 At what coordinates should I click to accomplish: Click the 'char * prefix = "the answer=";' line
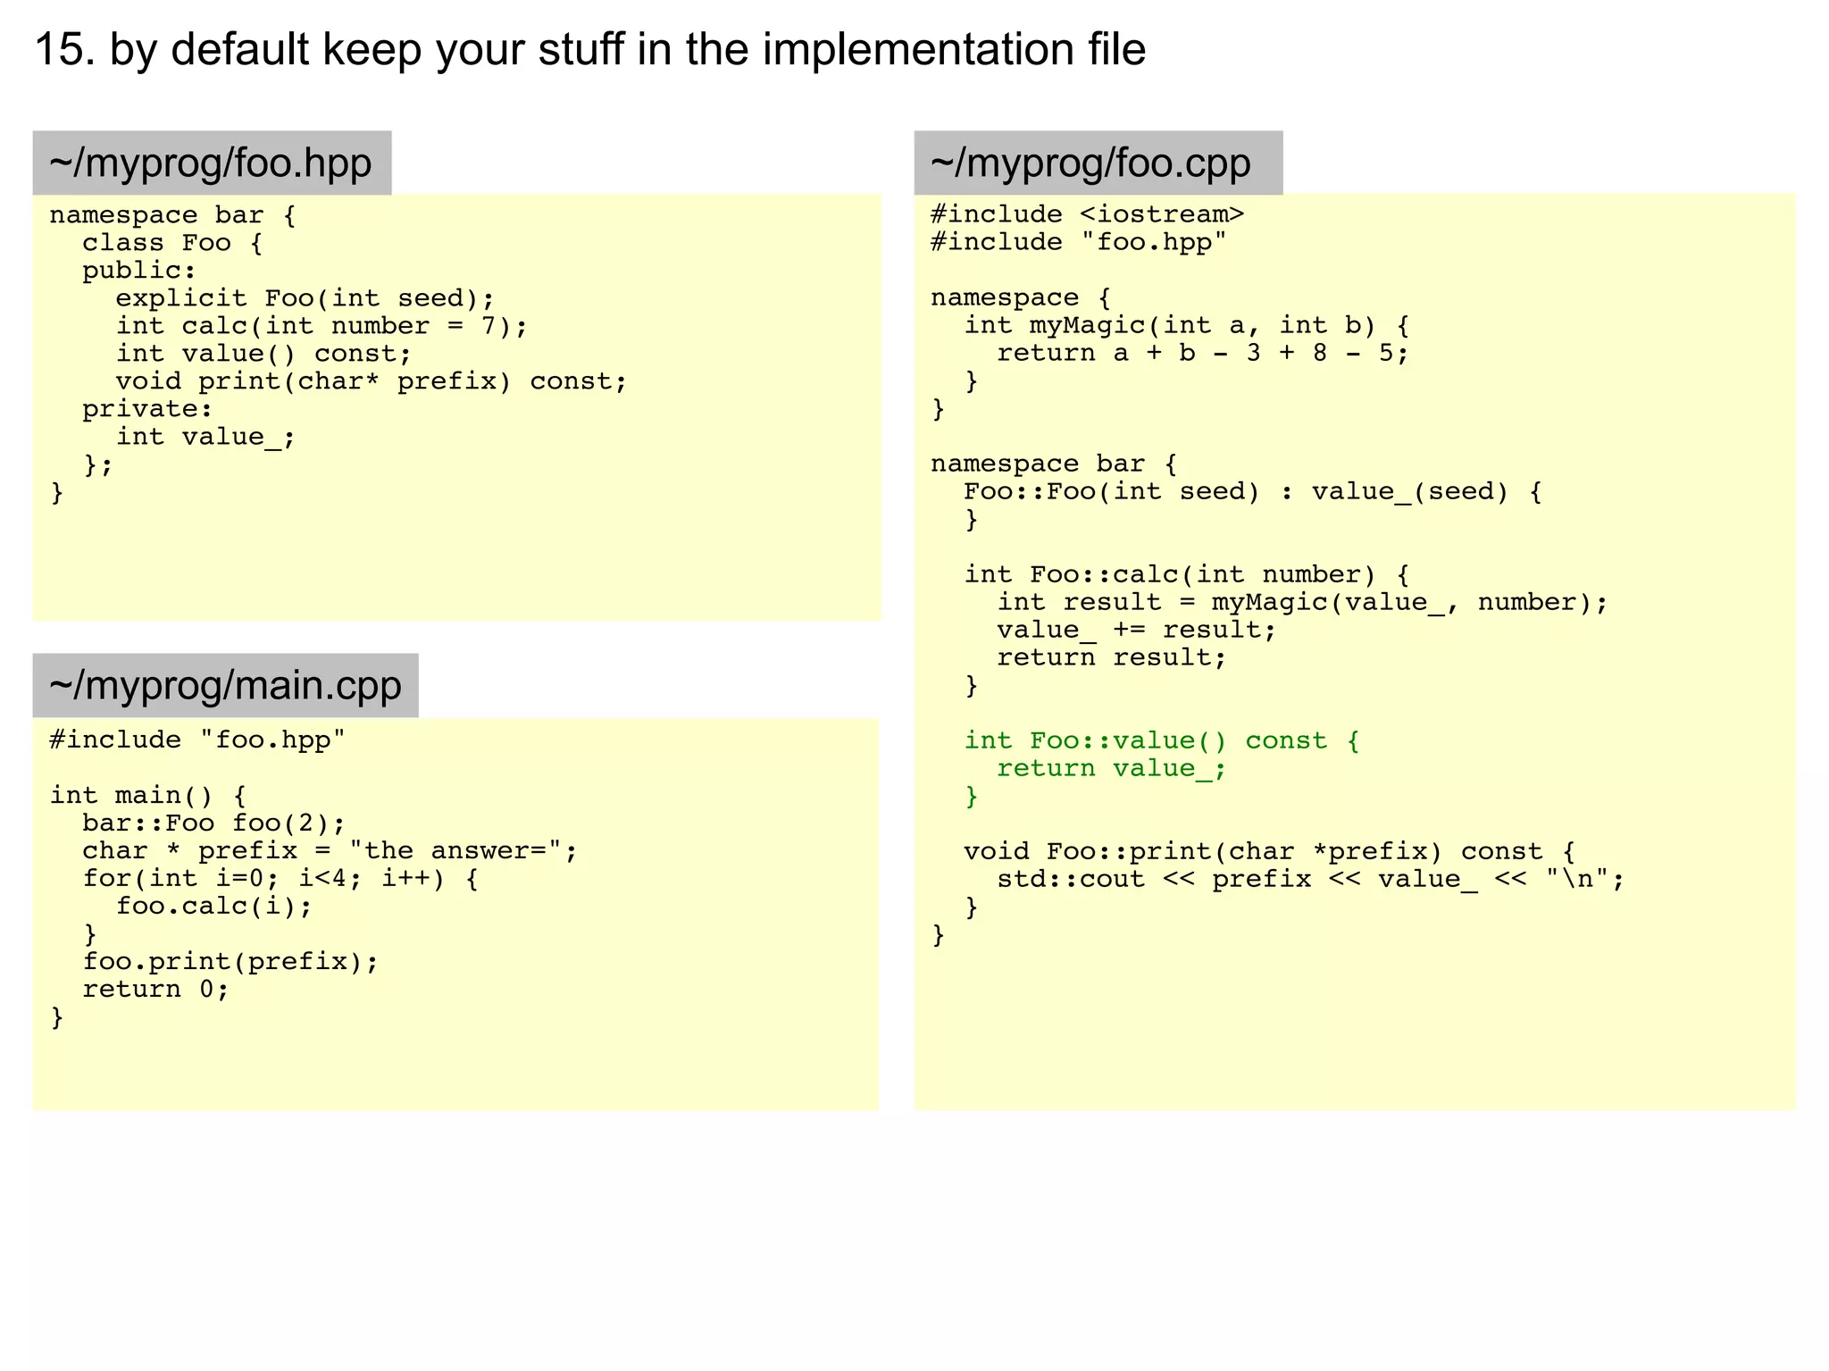[330, 850]
